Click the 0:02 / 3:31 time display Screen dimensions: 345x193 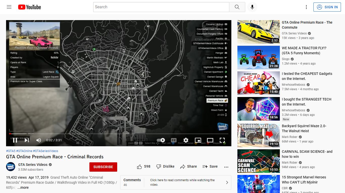coord(54,140)
